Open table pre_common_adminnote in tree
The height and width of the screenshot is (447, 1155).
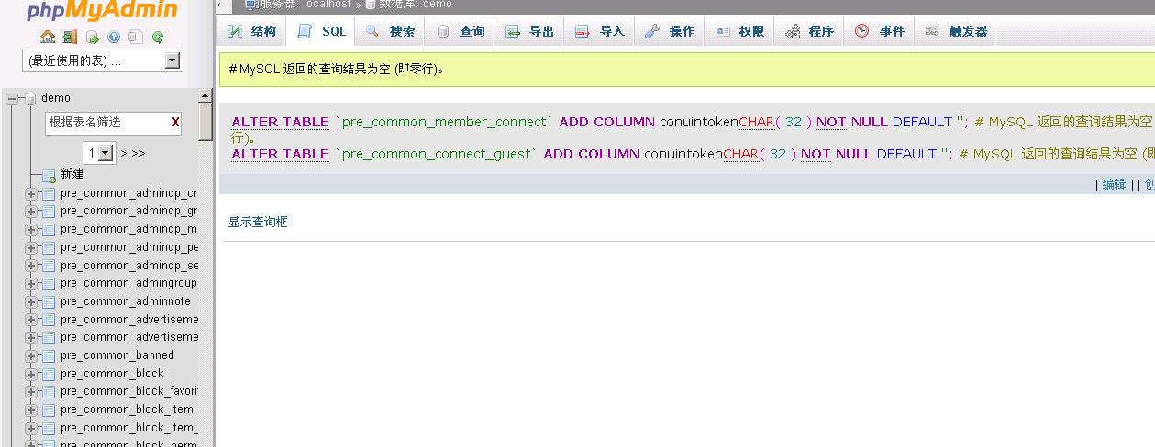point(126,301)
